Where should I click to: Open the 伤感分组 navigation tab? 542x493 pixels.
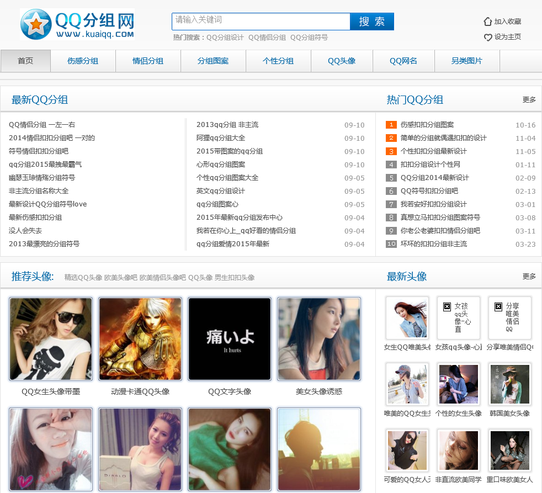point(83,61)
